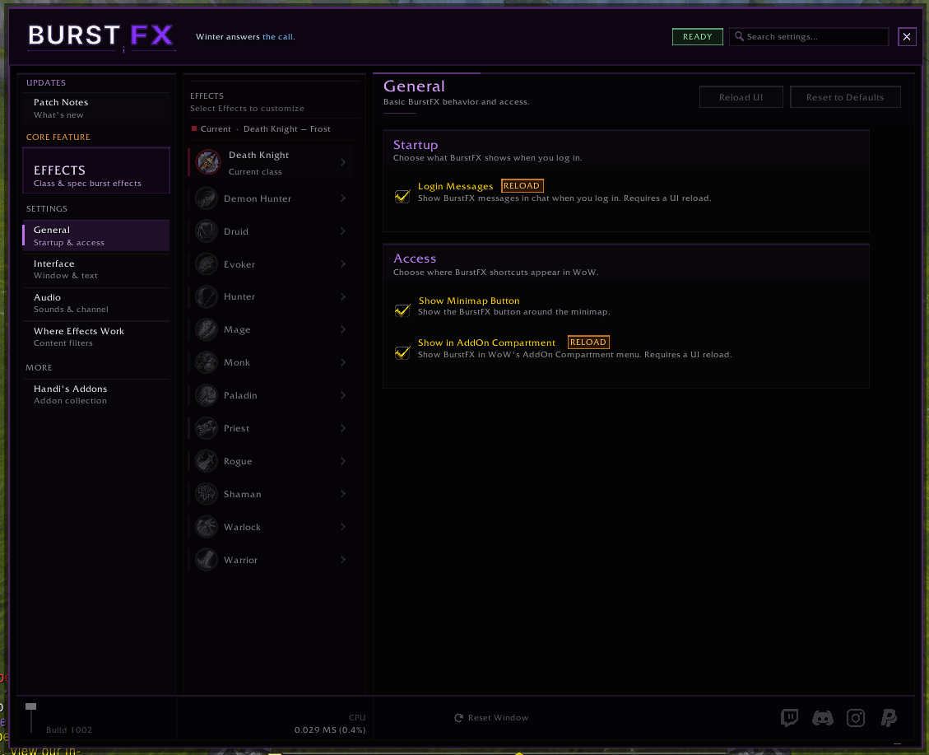This screenshot has width=929, height=755.
Task: Expand the Paladin row chevron
Action: click(343, 395)
